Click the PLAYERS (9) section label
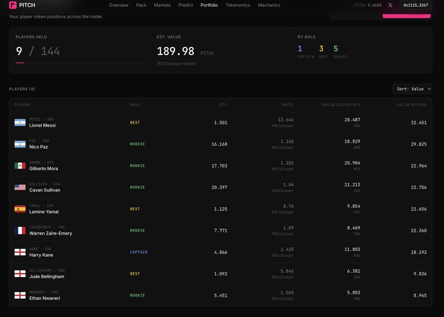 pos(22,89)
